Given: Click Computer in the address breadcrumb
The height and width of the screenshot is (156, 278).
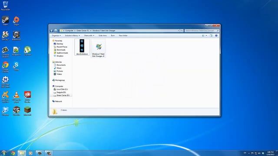Looking at the screenshot, I should click(69, 31).
